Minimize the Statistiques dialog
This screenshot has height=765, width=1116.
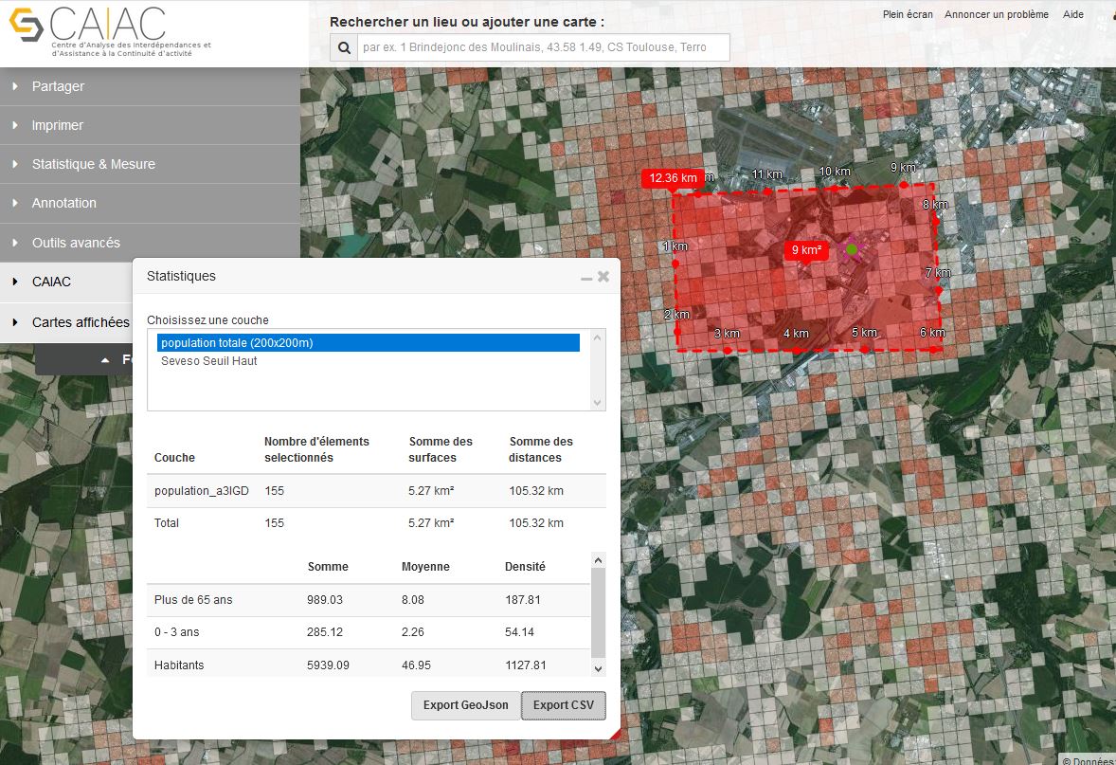point(586,279)
